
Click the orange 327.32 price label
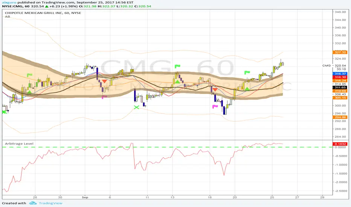(x=340, y=52)
